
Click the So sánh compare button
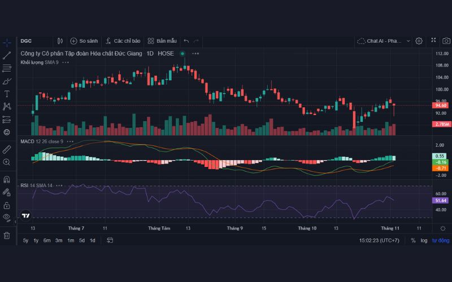point(84,41)
